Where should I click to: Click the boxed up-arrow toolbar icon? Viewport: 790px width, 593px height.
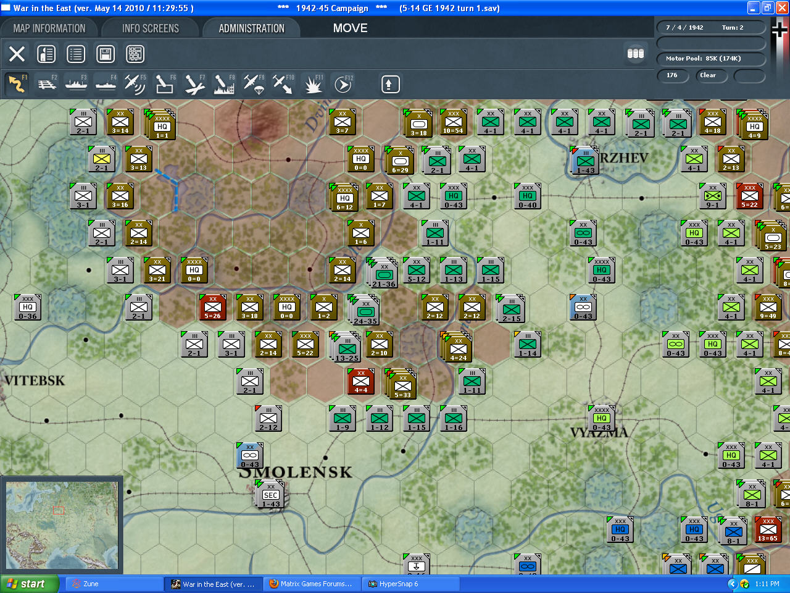click(390, 84)
